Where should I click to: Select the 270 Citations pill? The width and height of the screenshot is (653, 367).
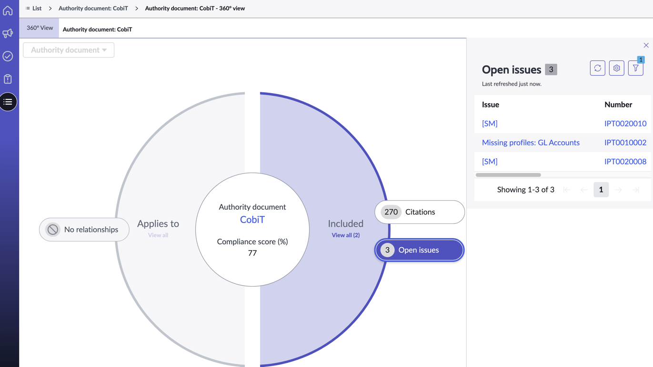click(420, 212)
